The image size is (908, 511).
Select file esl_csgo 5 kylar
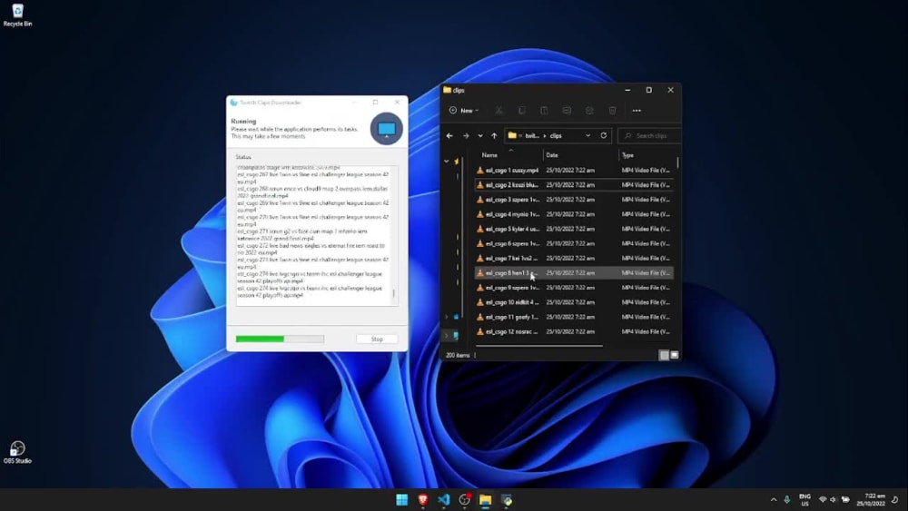[574, 229]
